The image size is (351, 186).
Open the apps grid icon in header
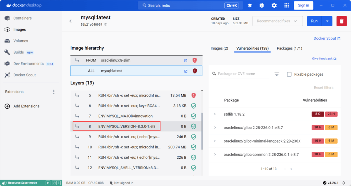pyautogui.click(x=287, y=5)
